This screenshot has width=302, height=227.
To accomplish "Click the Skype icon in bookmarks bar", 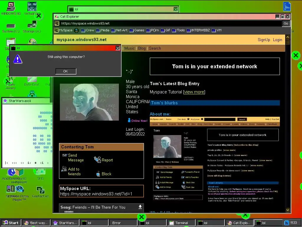I will point(76,30).
